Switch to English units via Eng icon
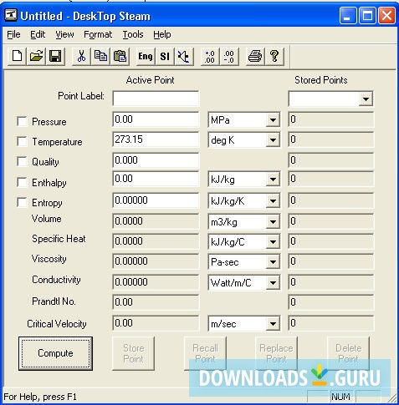 pyautogui.click(x=146, y=56)
